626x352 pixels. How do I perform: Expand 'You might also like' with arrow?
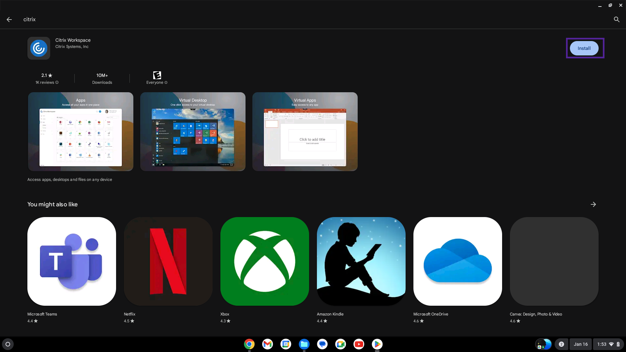593,204
